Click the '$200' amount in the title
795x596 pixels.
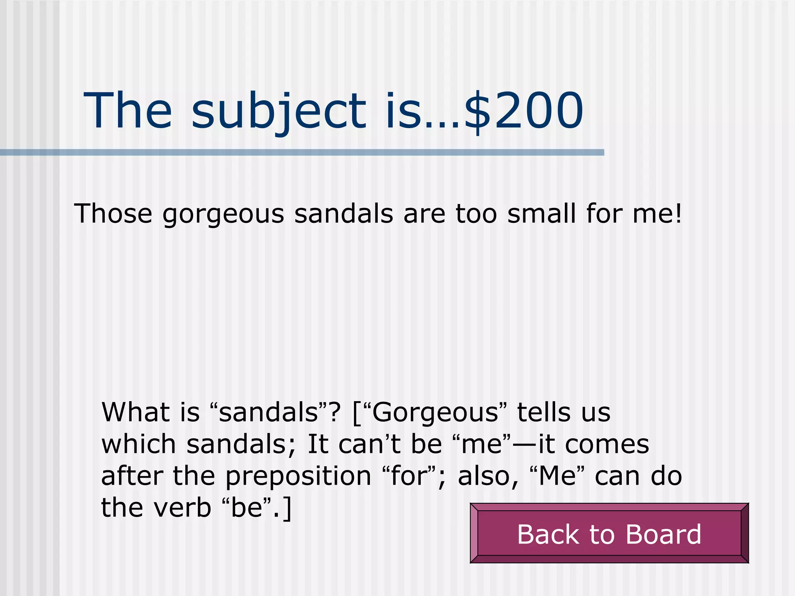point(524,111)
